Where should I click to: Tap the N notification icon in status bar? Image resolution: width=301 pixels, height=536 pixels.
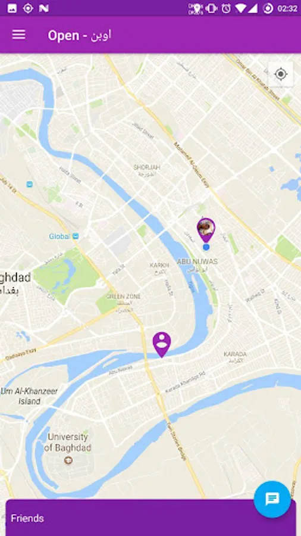pos(43,8)
